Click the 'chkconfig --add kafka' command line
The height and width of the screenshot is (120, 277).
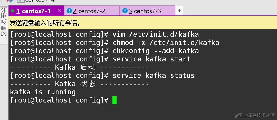pyautogui.click(x=104, y=51)
